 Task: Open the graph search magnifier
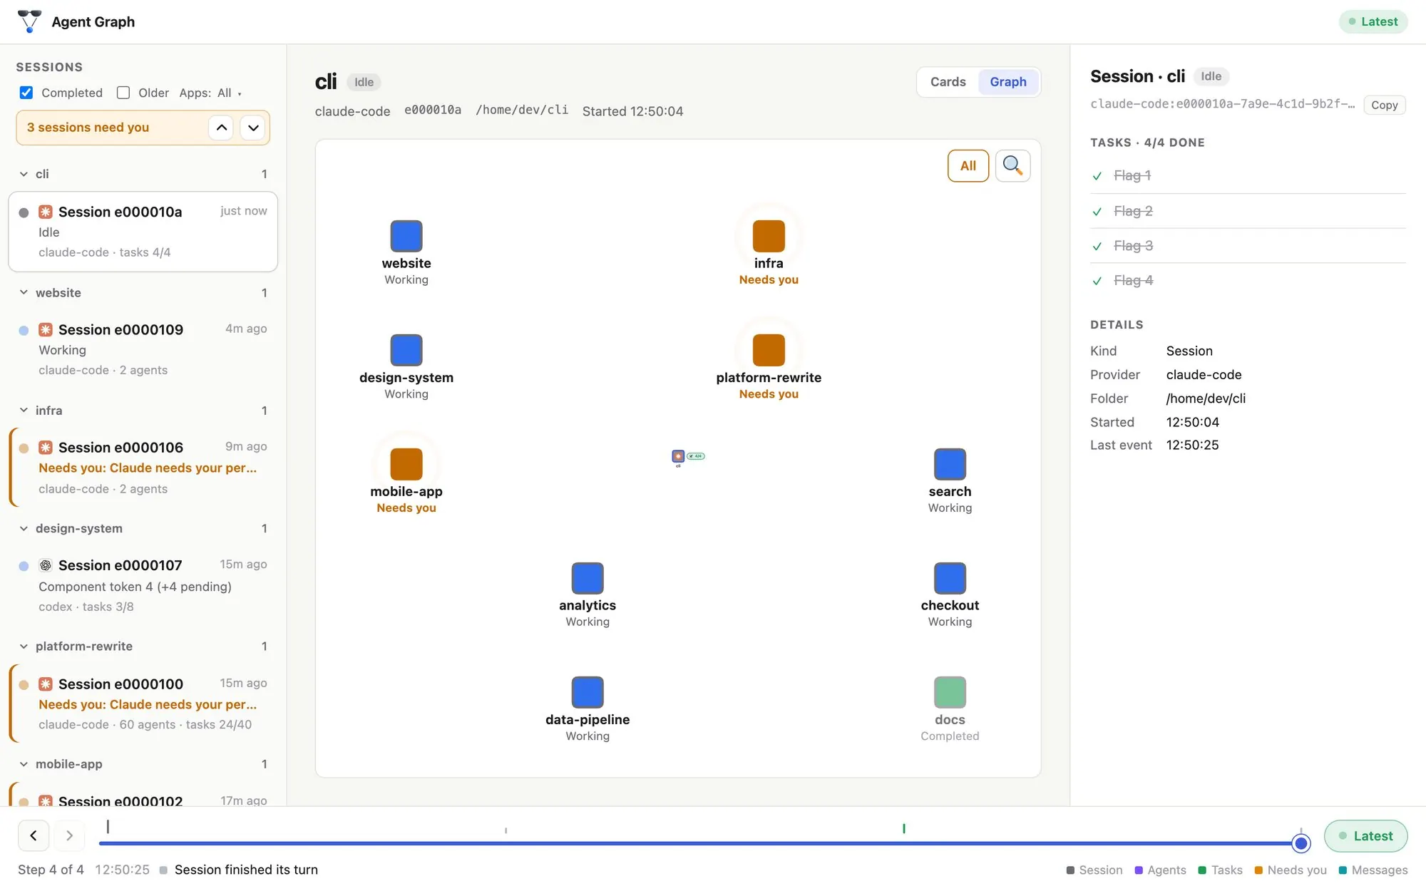(1012, 166)
